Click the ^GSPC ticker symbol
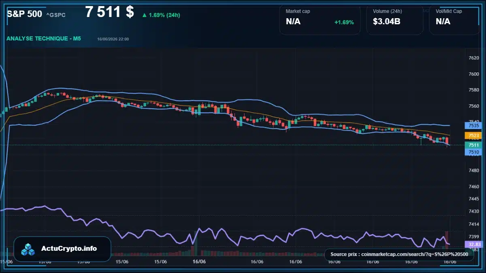 [x=56, y=15]
